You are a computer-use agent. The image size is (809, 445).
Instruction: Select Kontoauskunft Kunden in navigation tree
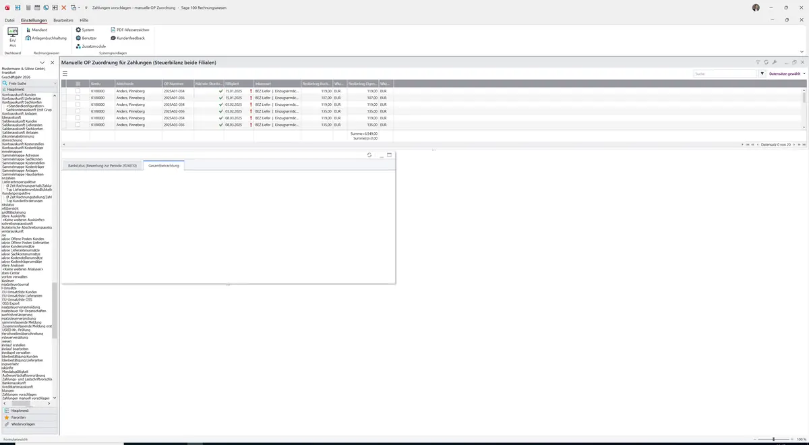(x=19, y=94)
